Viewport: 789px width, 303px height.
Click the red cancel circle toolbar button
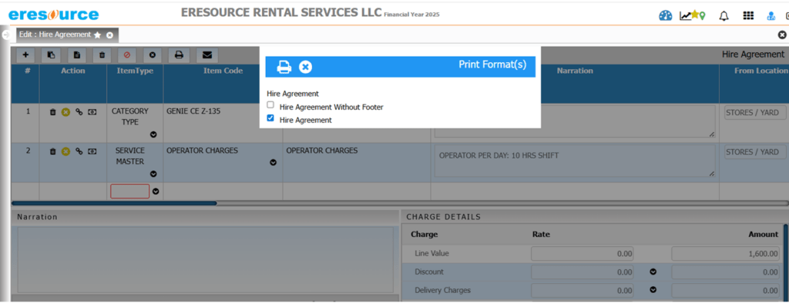click(127, 55)
